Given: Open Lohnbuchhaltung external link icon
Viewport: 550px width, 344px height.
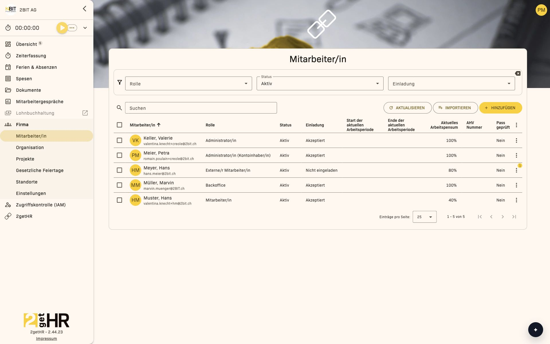Looking at the screenshot, I should [85, 113].
